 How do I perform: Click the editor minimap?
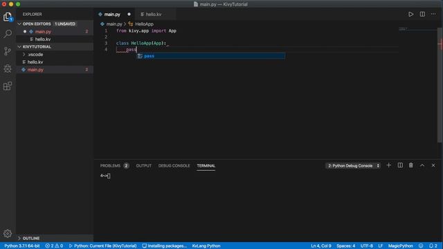[x=417, y=30]
